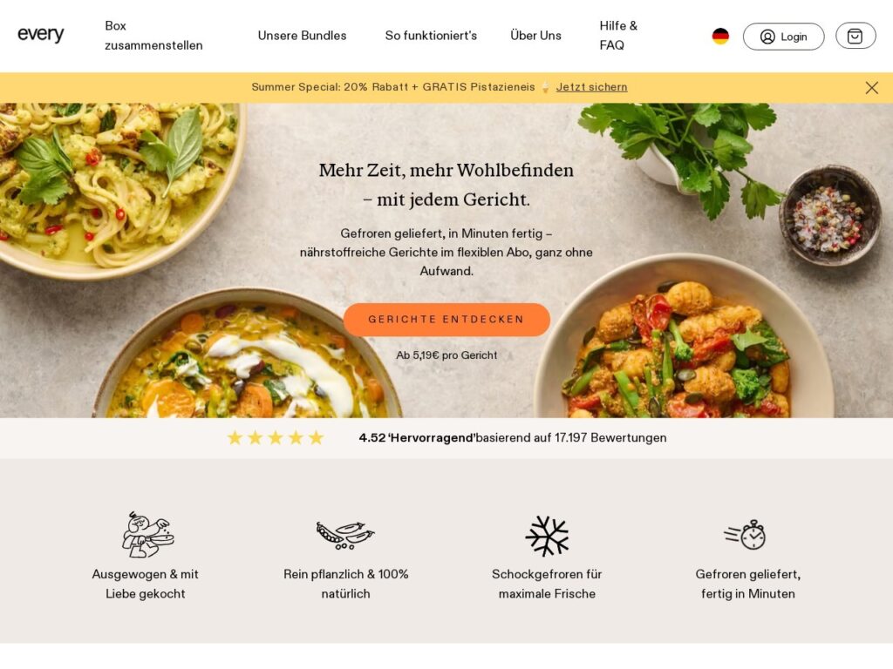893x669 pixels.
Task: Close the Summer Special banner
Action: tap(871, 88)
